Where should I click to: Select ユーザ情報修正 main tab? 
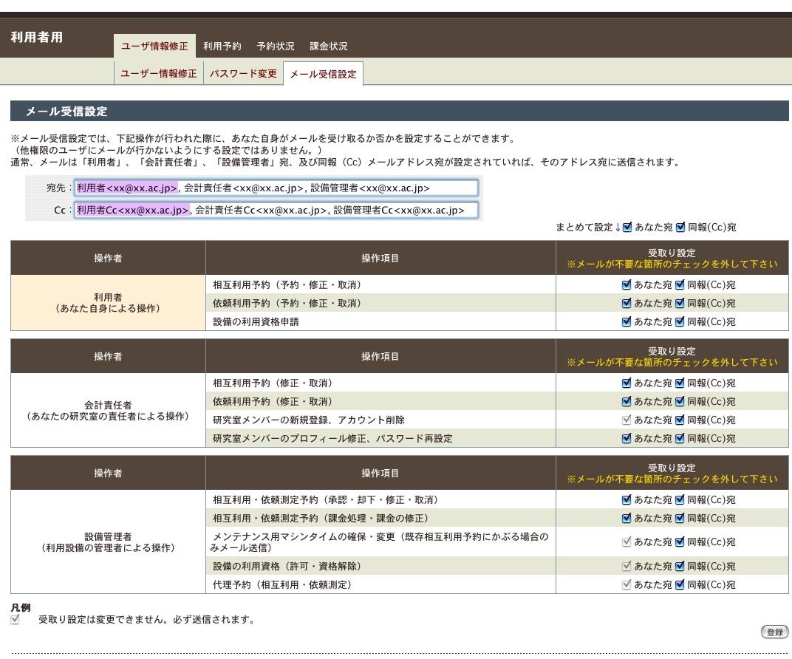tap(155, 47)
